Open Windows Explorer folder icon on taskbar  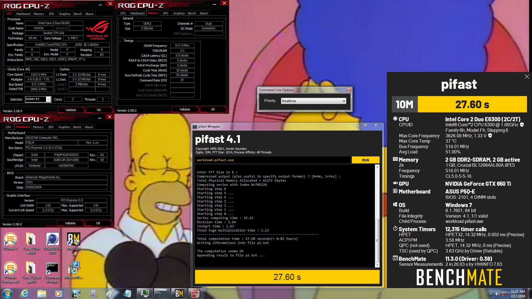pos(42,293)
